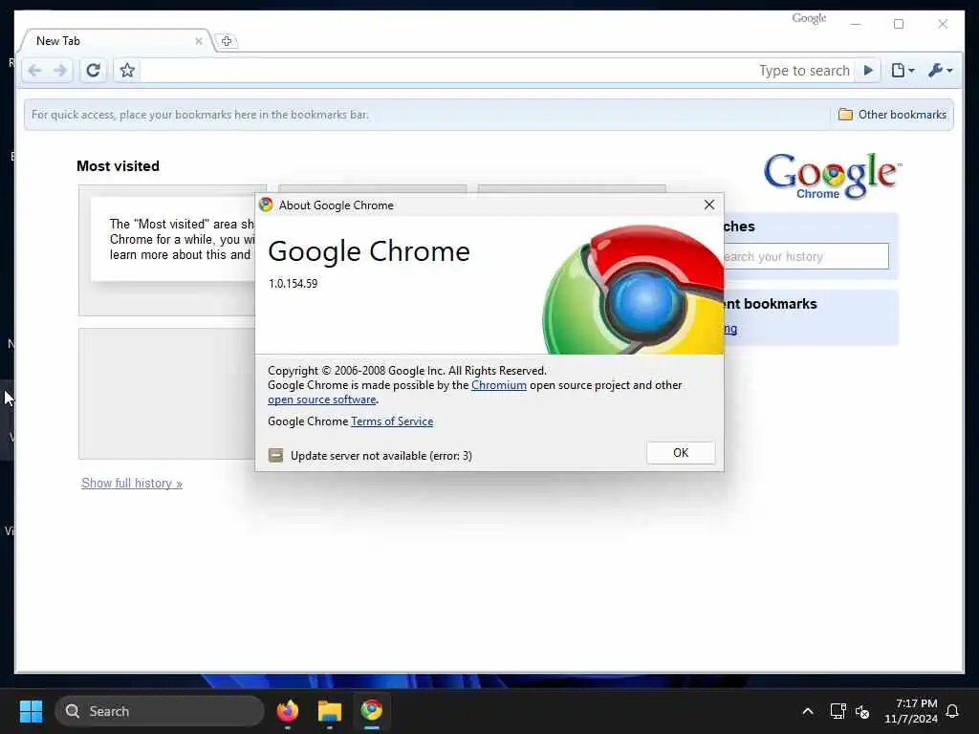Reload the page with the refresh icon
979x734 pixels.
point(93,70)
